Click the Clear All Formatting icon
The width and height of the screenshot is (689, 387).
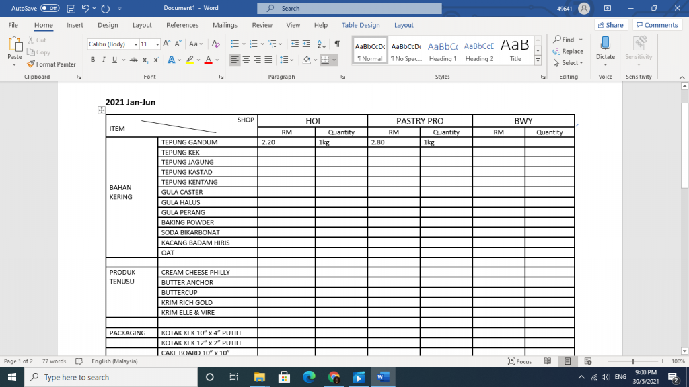(x=216, y=44)
